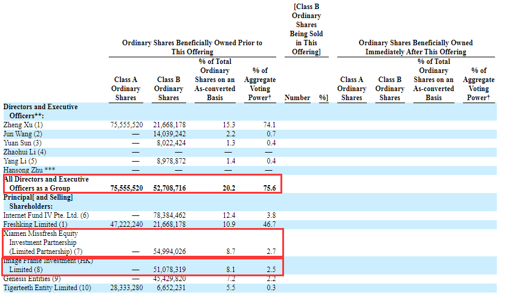The width and height of the screenshot is (524, 298).
Task: Click the 78,384,462 Class B shares value
Action: pos(169,215)
